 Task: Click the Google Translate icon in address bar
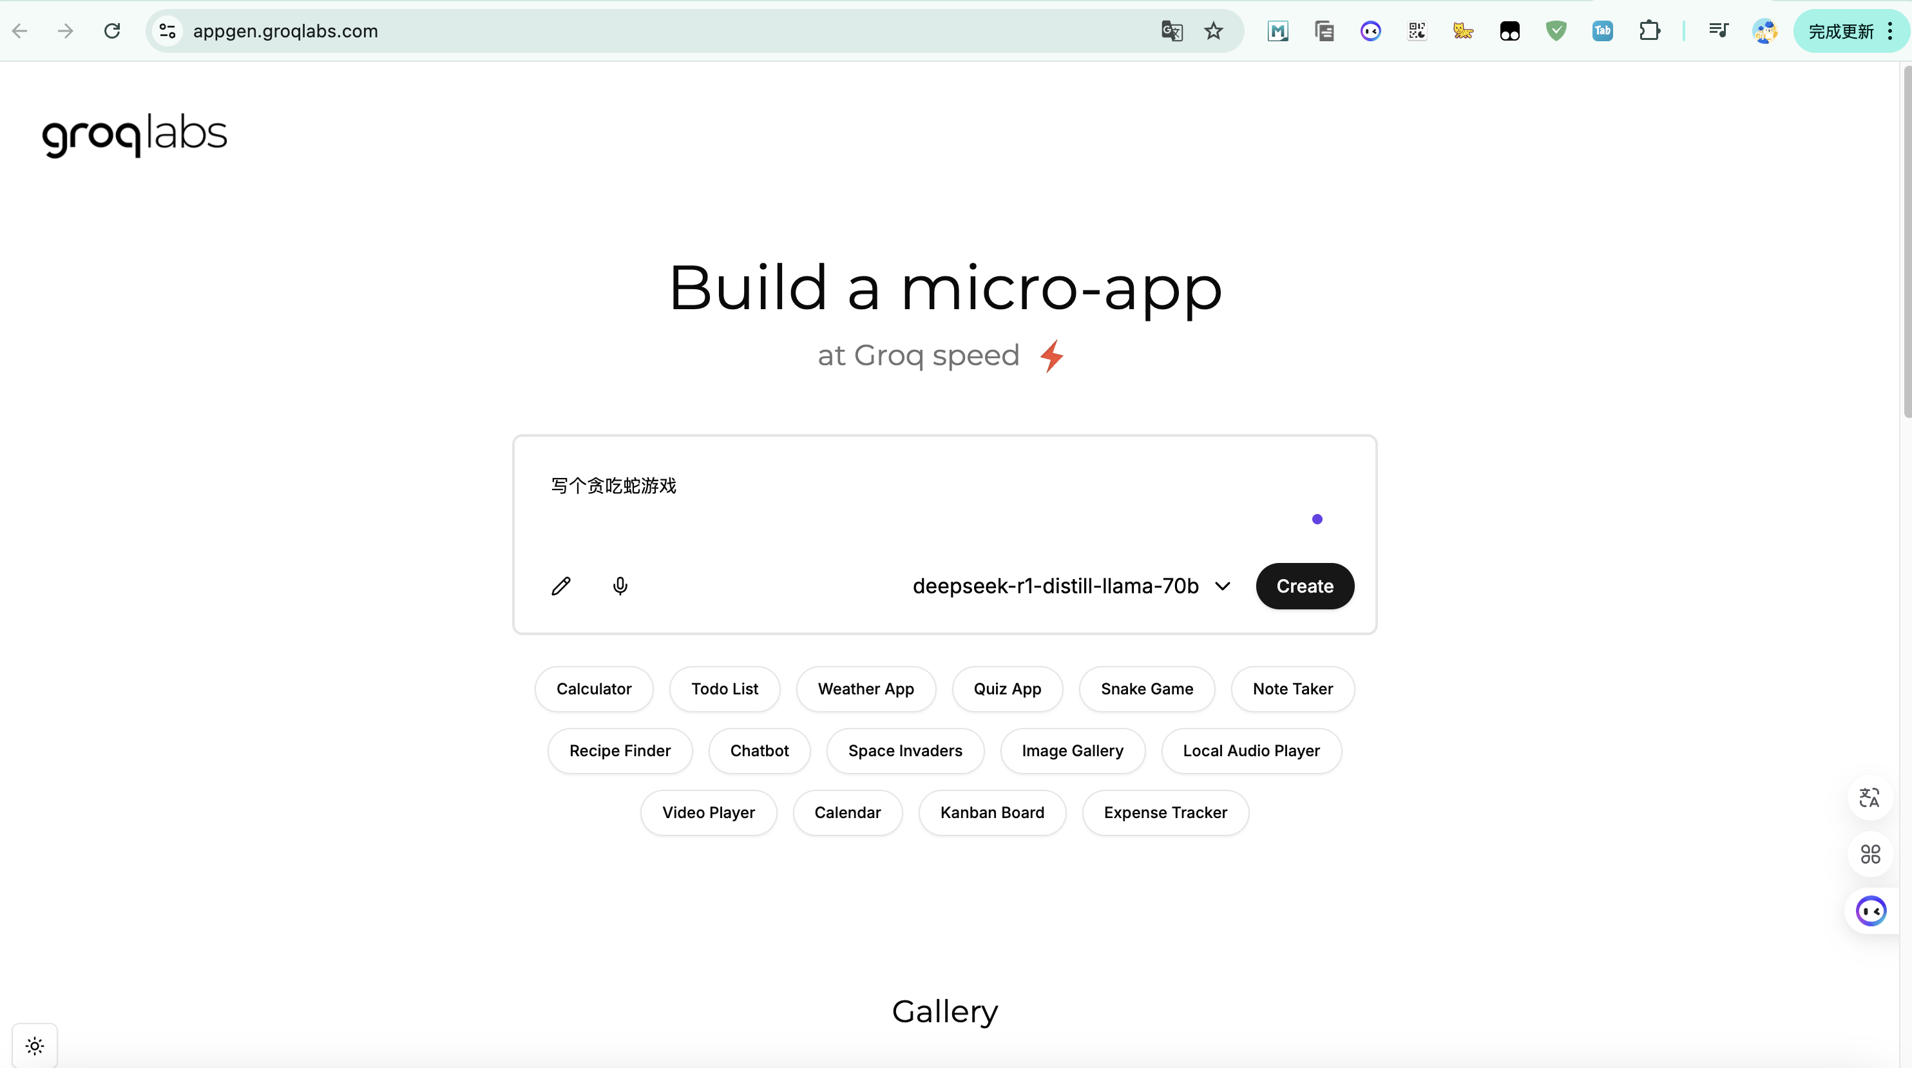tap(1171, 31)
